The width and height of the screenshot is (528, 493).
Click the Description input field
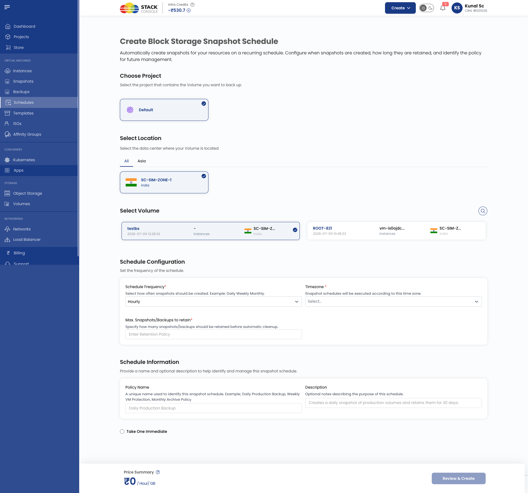394,403
